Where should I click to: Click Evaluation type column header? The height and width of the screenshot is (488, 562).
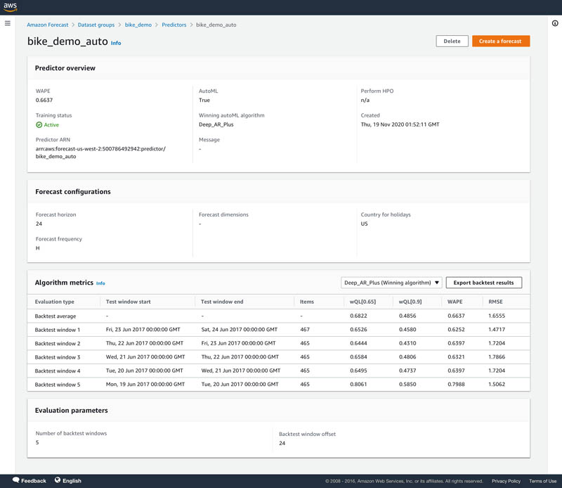tap(55, 302)
